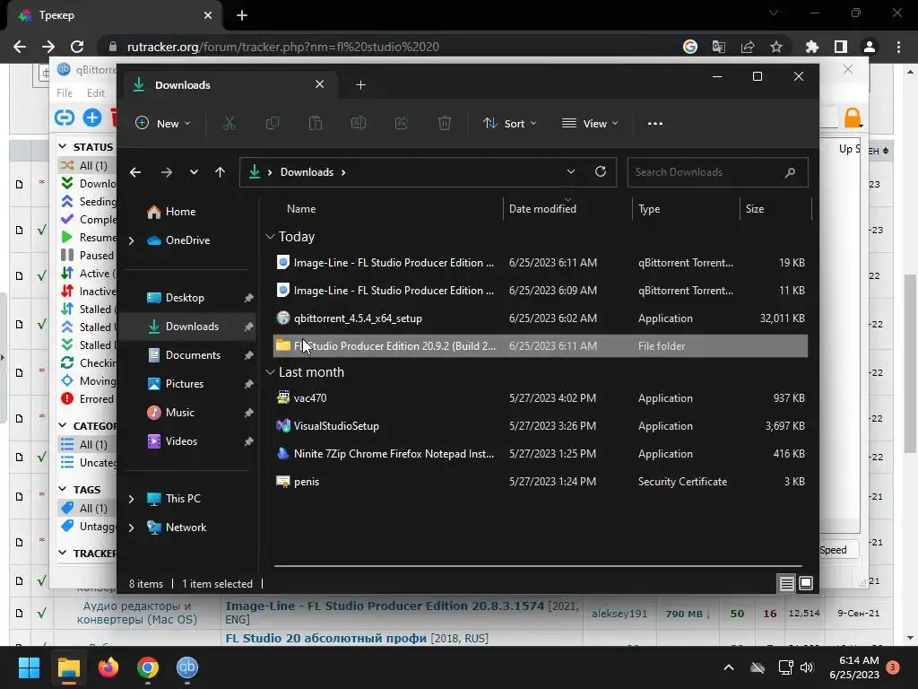Expand This PC in navigation pane

(132, 499)
